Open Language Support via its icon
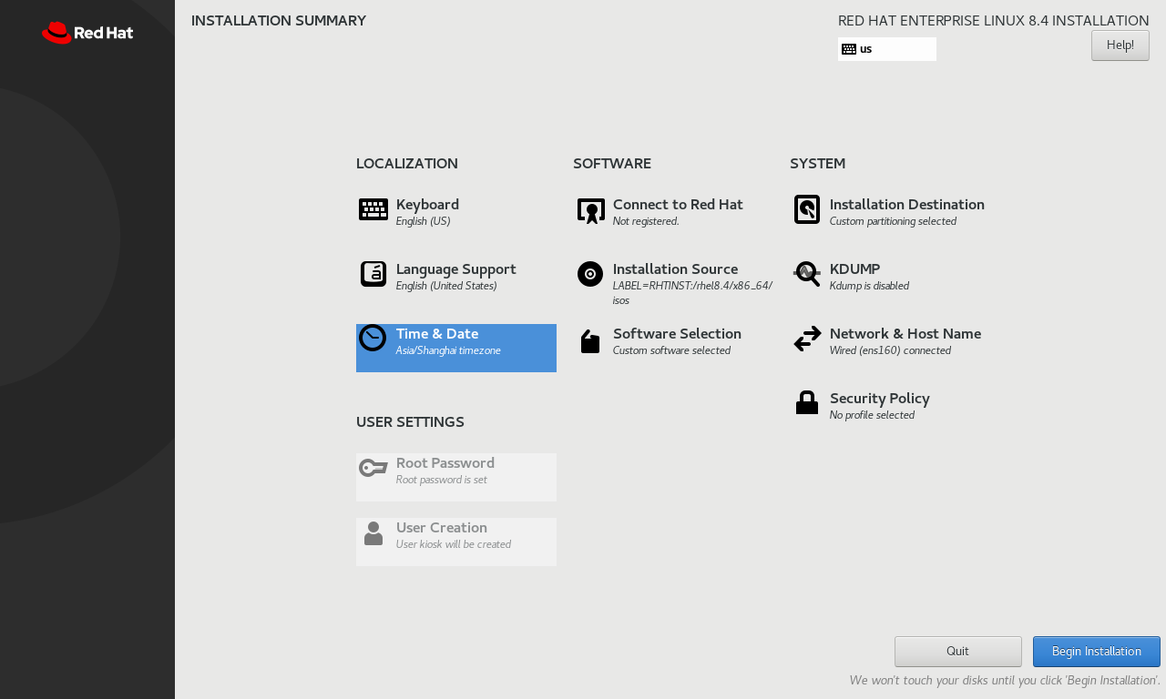The width and height of the screenshot is (1166, 699). (373, 274)
